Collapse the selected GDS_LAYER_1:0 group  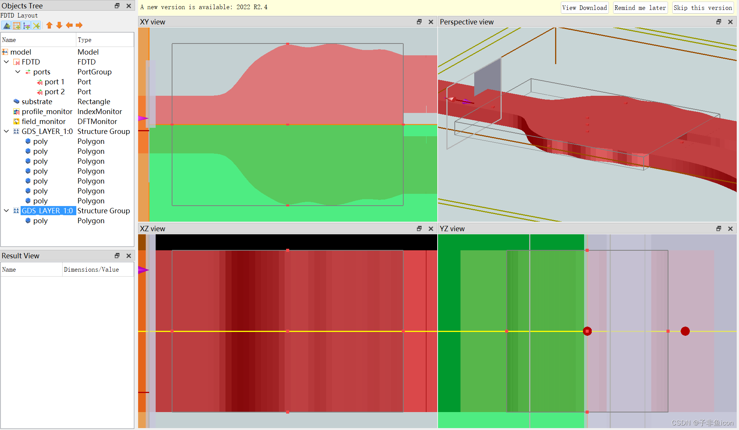(x=6, y=211)
